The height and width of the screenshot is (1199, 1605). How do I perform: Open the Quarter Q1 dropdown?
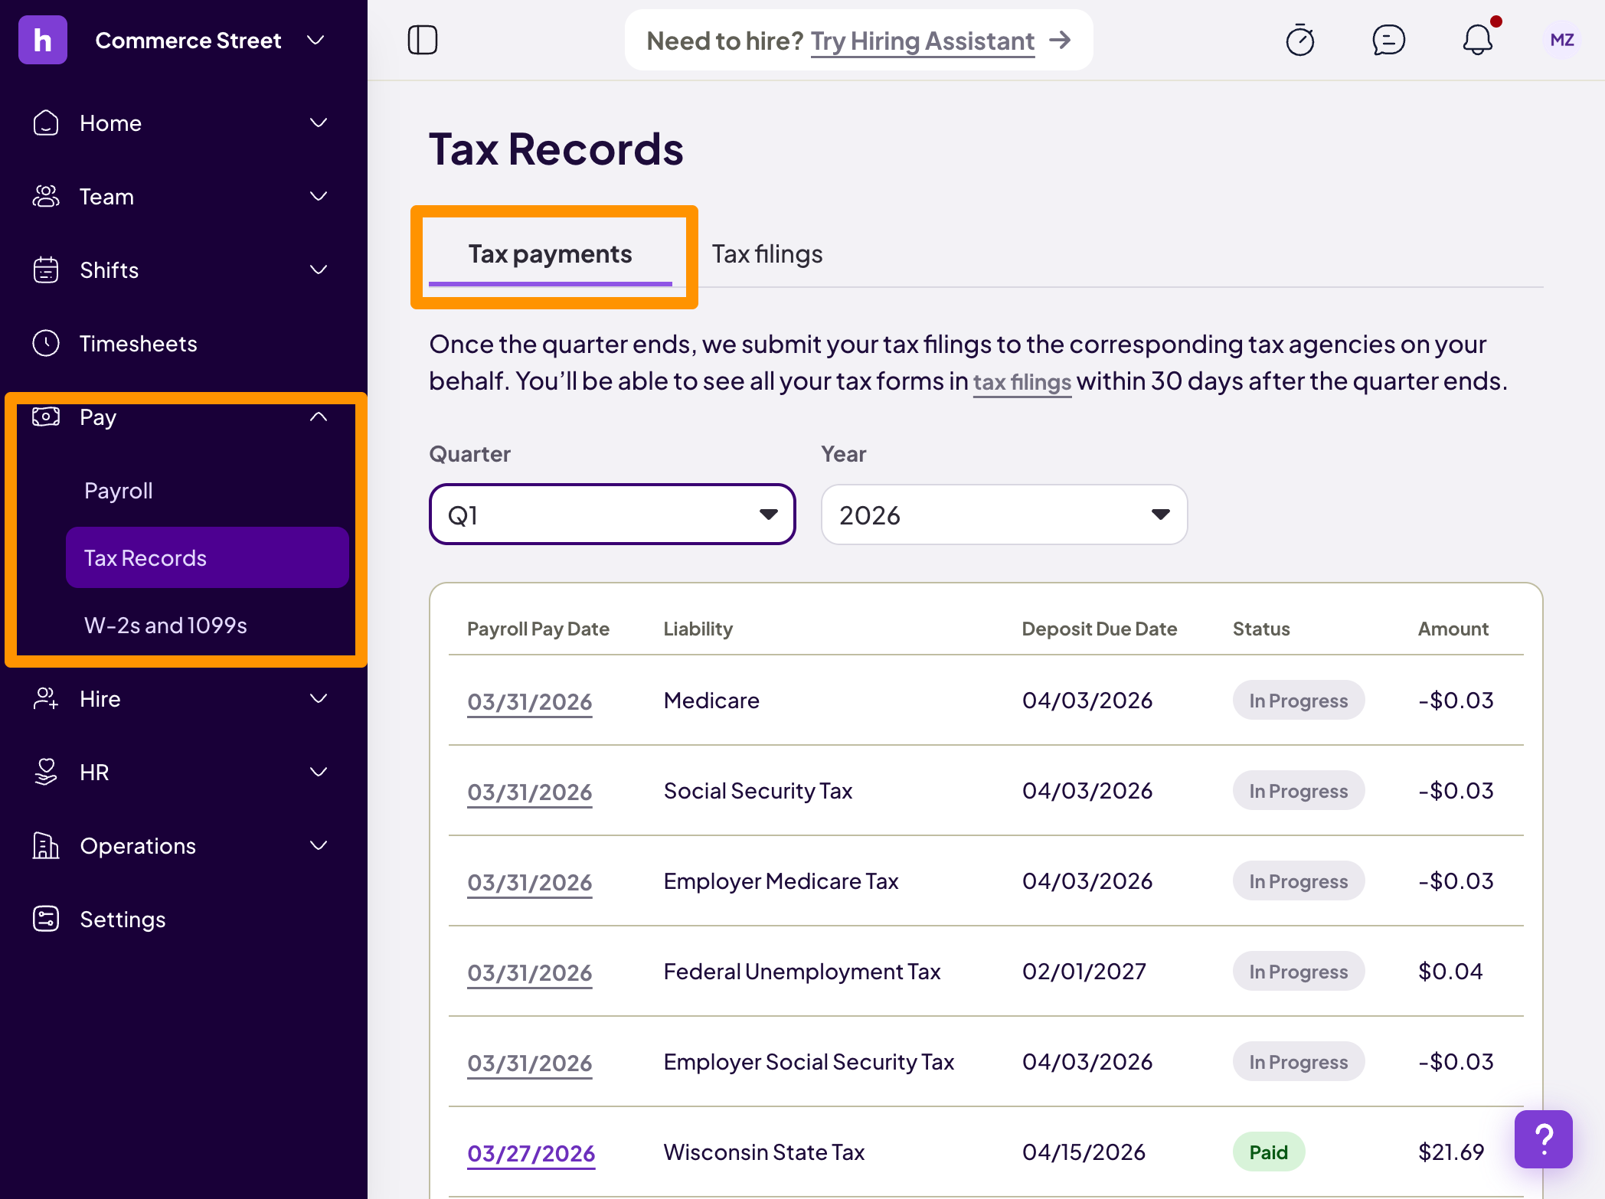[613, 515]
